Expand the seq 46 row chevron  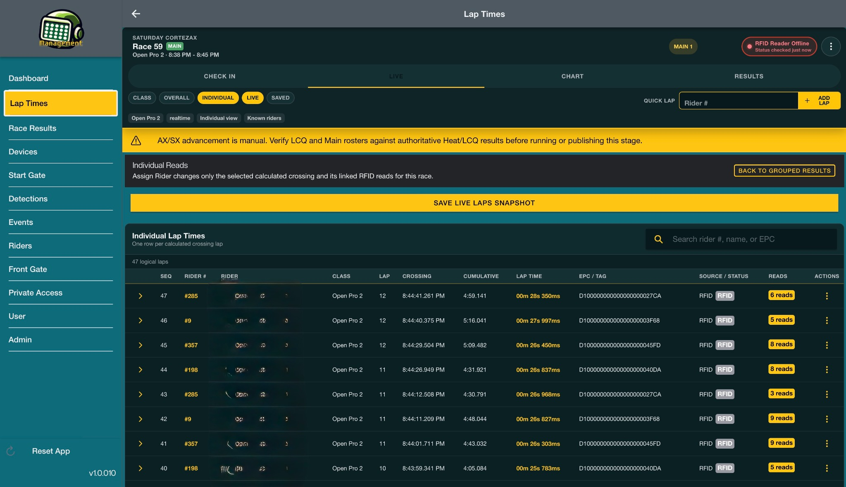(x=141, y=320)
